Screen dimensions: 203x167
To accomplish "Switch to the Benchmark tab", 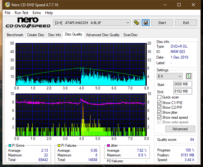I will (x=15, y=35).
